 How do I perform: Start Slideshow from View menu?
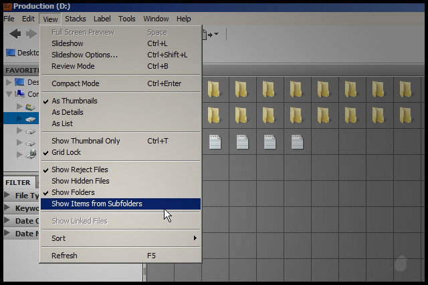point(68,43)
